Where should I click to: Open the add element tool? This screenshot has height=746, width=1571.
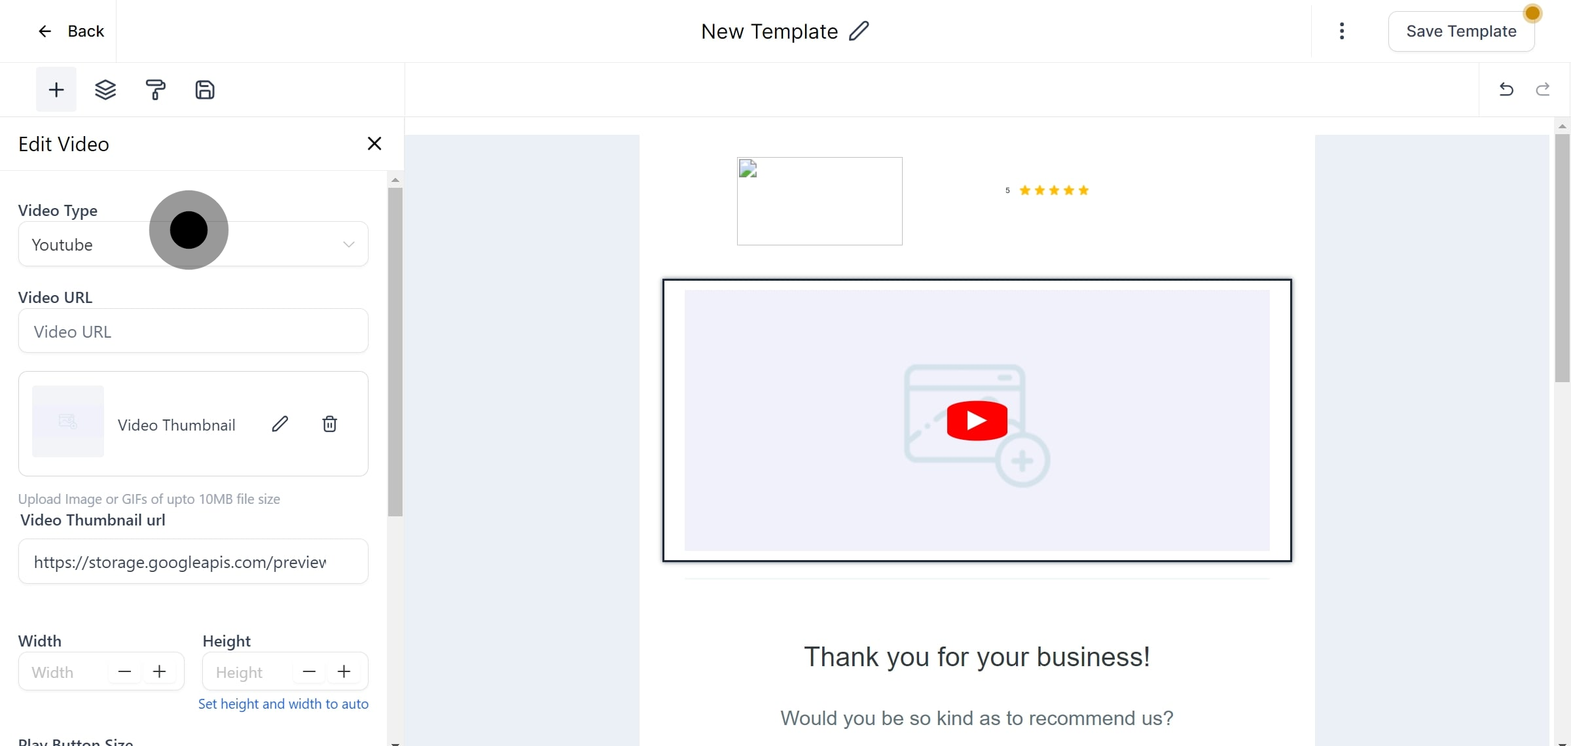(56, 90)
